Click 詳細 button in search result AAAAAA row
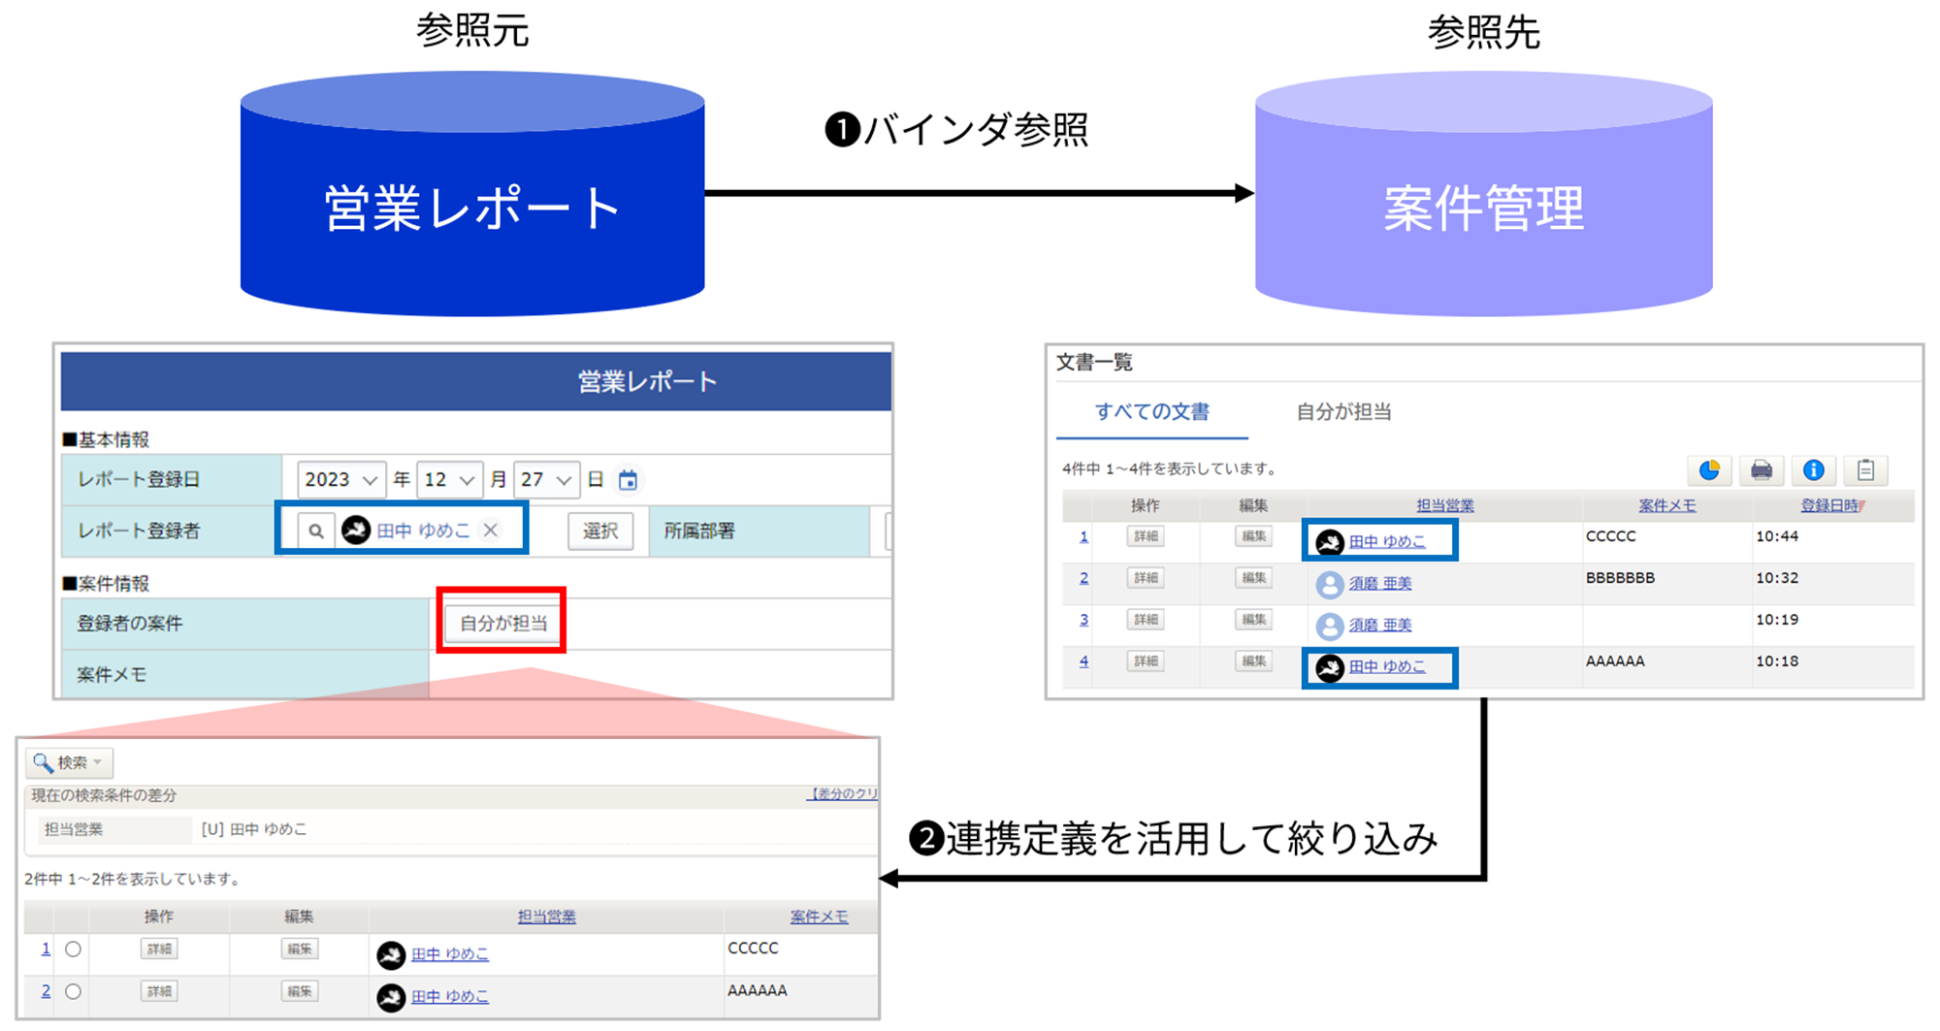The width and height of the screenshot is (1940, 1031). 159,990
